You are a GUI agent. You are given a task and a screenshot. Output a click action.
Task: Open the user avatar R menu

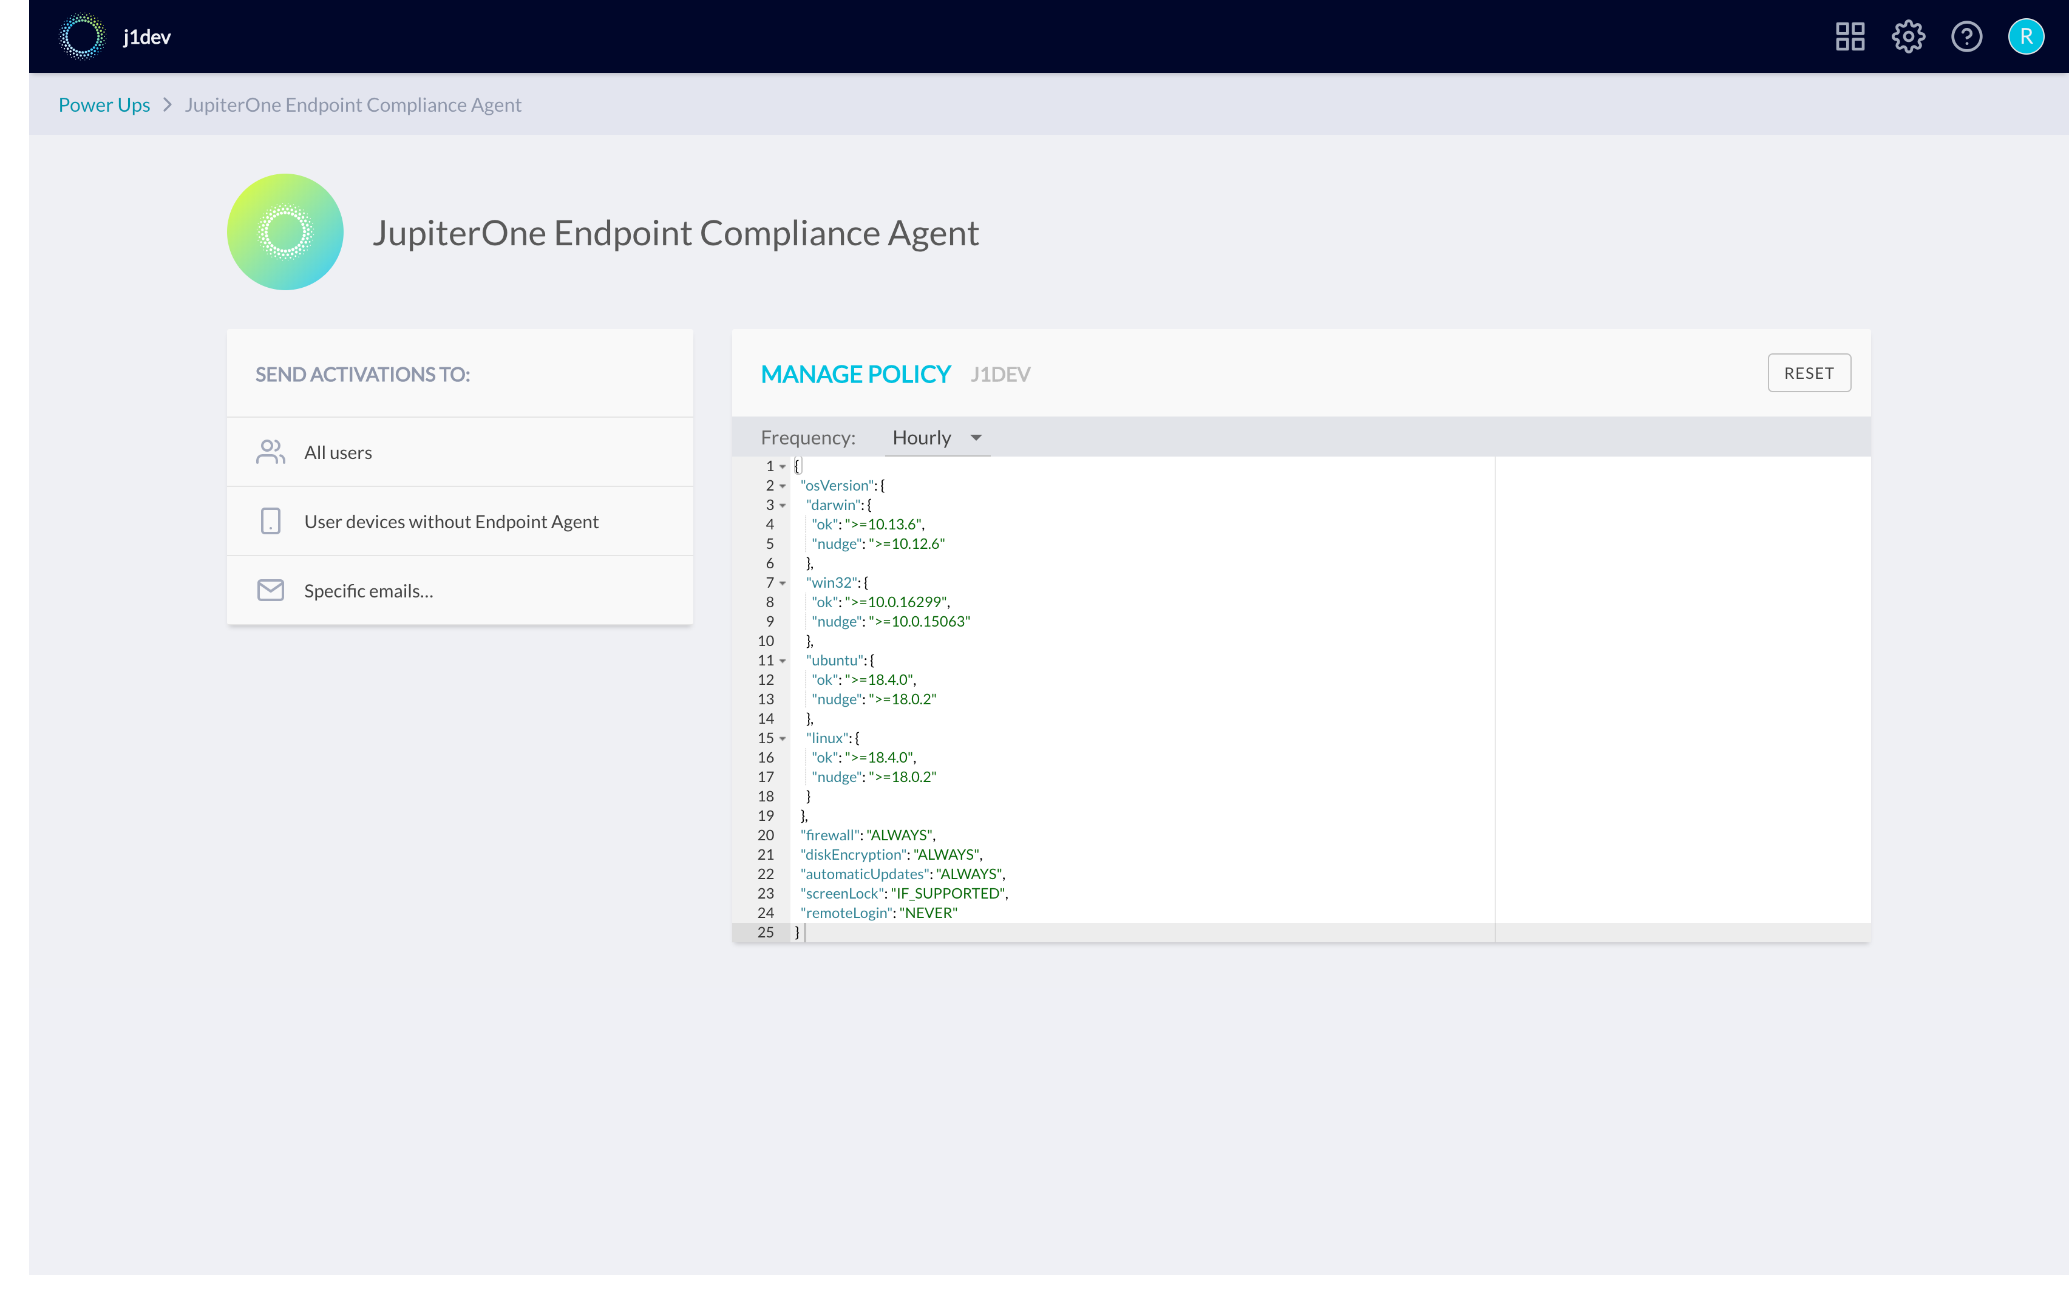(2026, 36)
